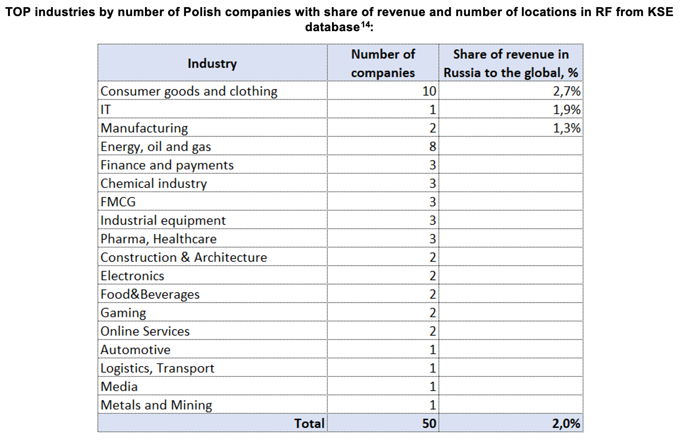Screen dimensions: 680x444
Task: Click the 2,7% revenue share value
Action: pyautogui.click(x=567, y=91)
